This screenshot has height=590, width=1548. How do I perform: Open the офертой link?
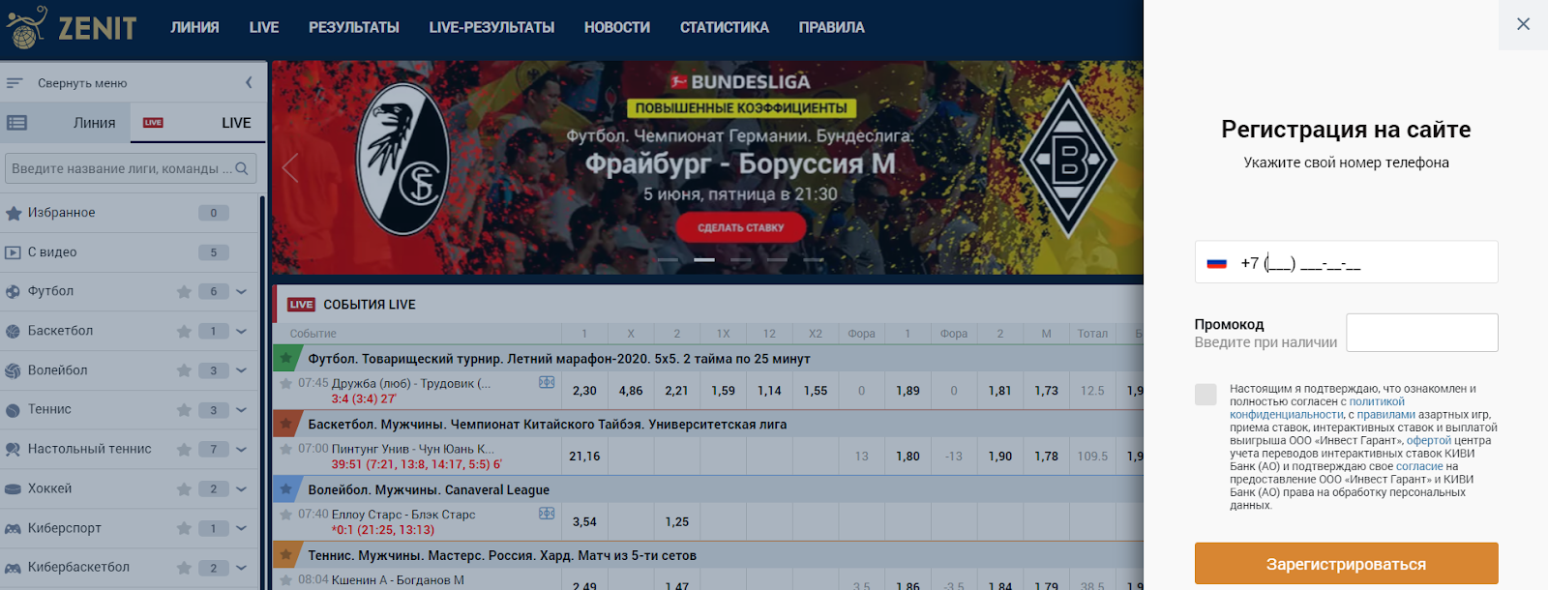pos(1429,440)
